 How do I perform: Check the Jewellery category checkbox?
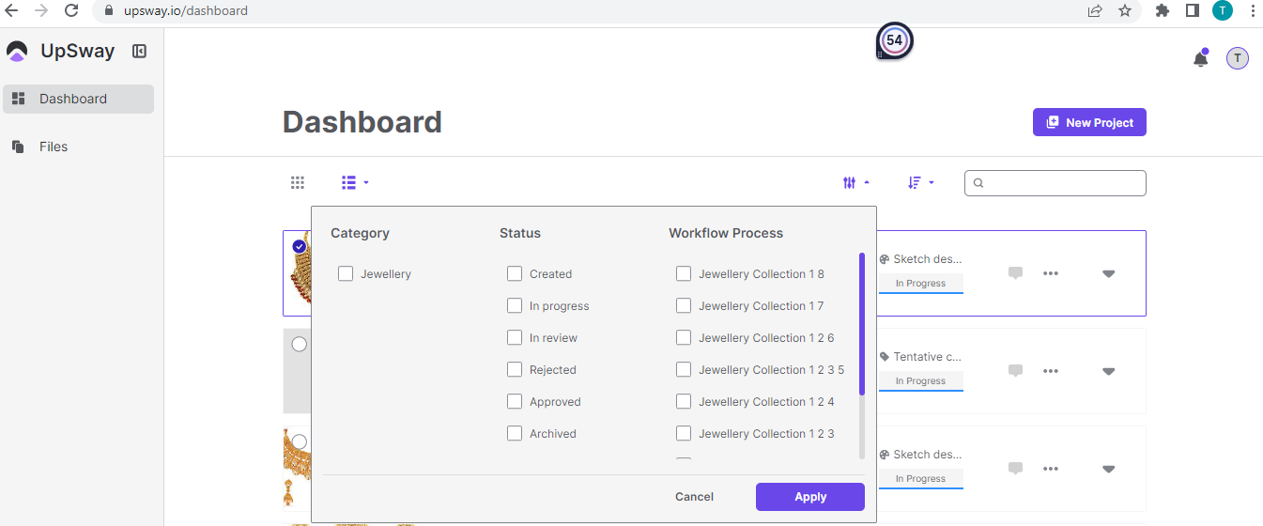pyautogui.click(x=346, y=274)
